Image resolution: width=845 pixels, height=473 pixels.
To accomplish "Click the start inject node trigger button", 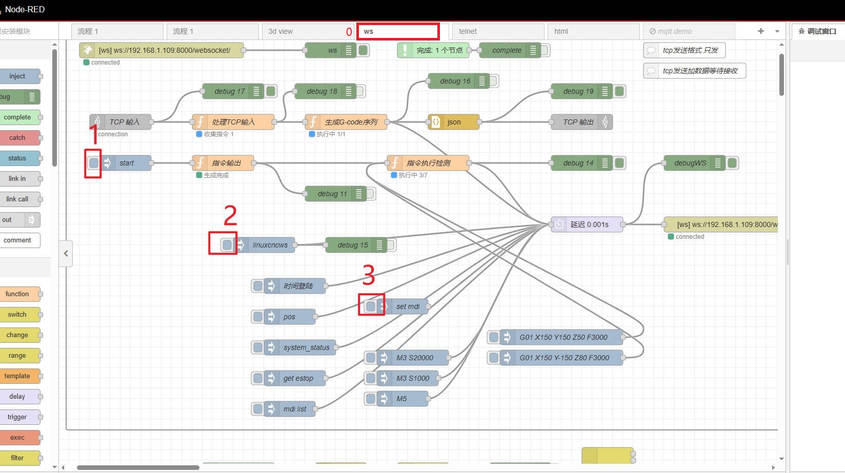I will 94,163.
